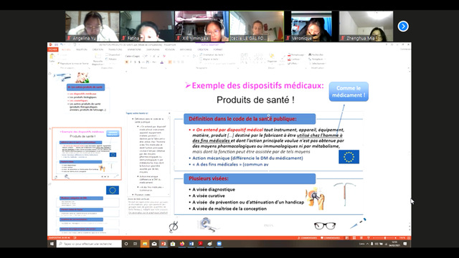The width and height of the screenshot is (459, 258).
Task: Toggle italic formatting in the ribbon
Action: tap(131, 62)
